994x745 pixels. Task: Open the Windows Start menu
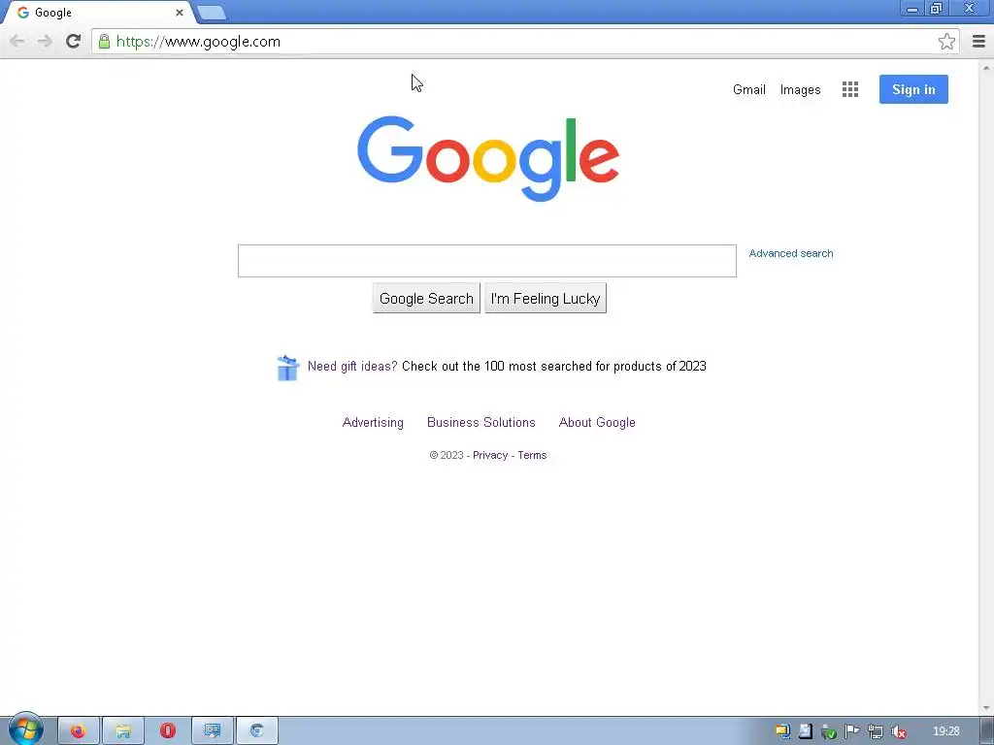pyautogui.click(x=26, y=730)
